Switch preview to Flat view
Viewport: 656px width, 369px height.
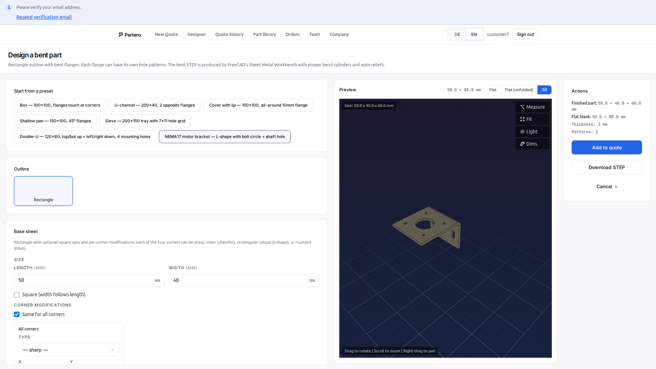(x=493, y=90)
